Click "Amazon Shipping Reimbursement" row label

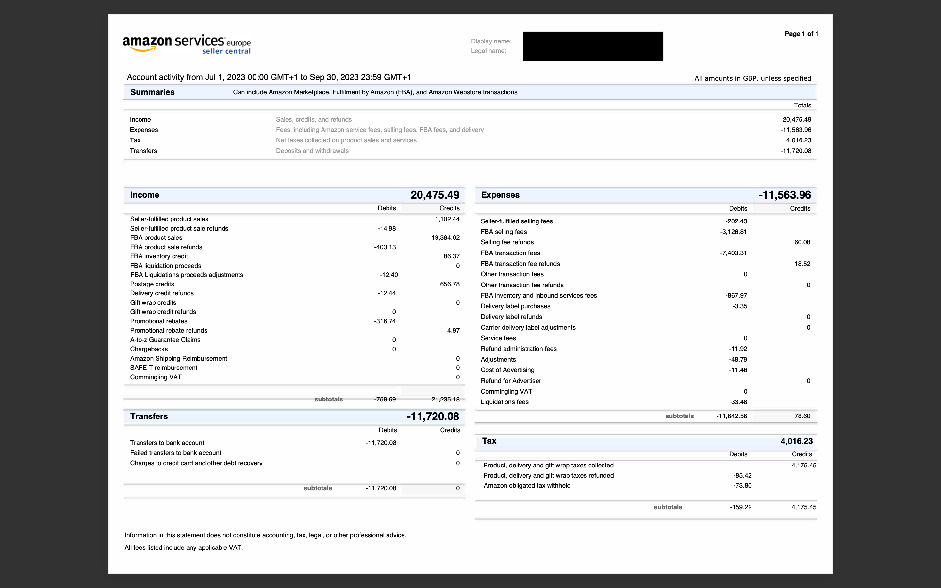(178, 359)
